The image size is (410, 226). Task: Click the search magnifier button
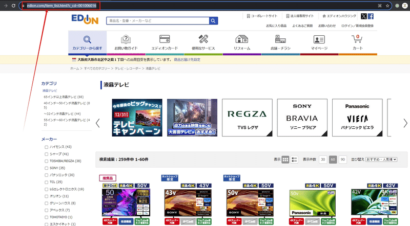[213, 20]
